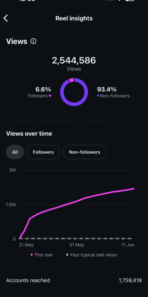This screenshot has width=148, height=297.
Task: Open the Views info icon
Action: click(33, 41)
